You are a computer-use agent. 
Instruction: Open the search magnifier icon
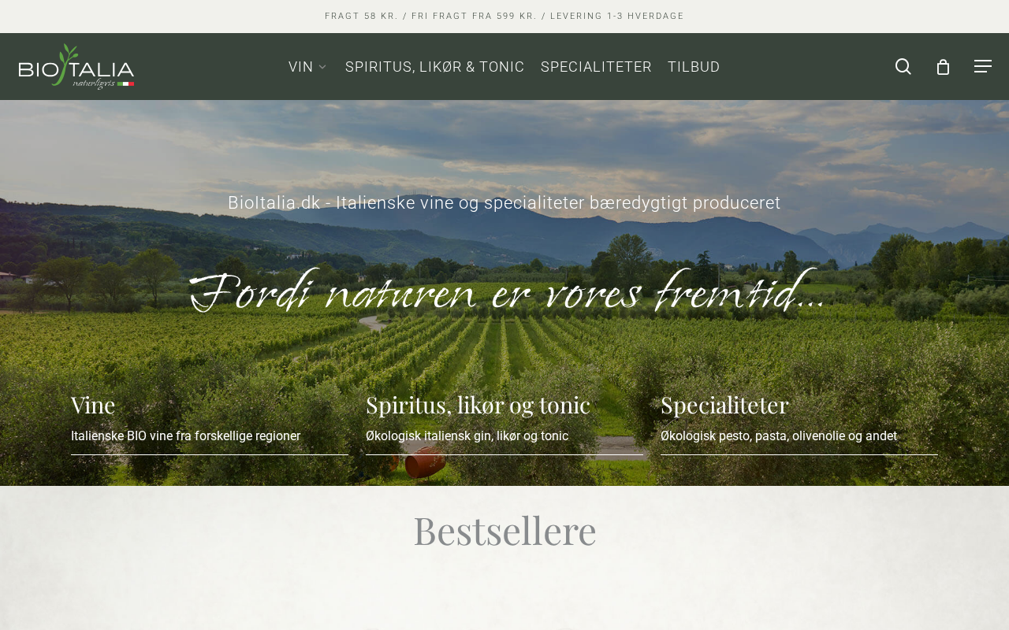click(903, 67)
